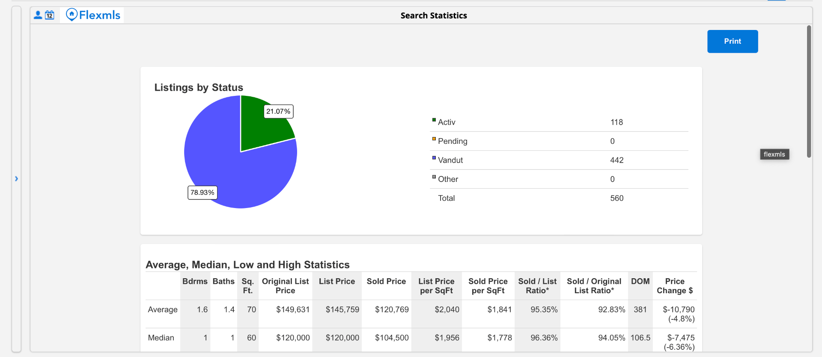Click the Vandut count 442
The height and width of the screenshot is (357, 822).
click(x=617, y=160)
